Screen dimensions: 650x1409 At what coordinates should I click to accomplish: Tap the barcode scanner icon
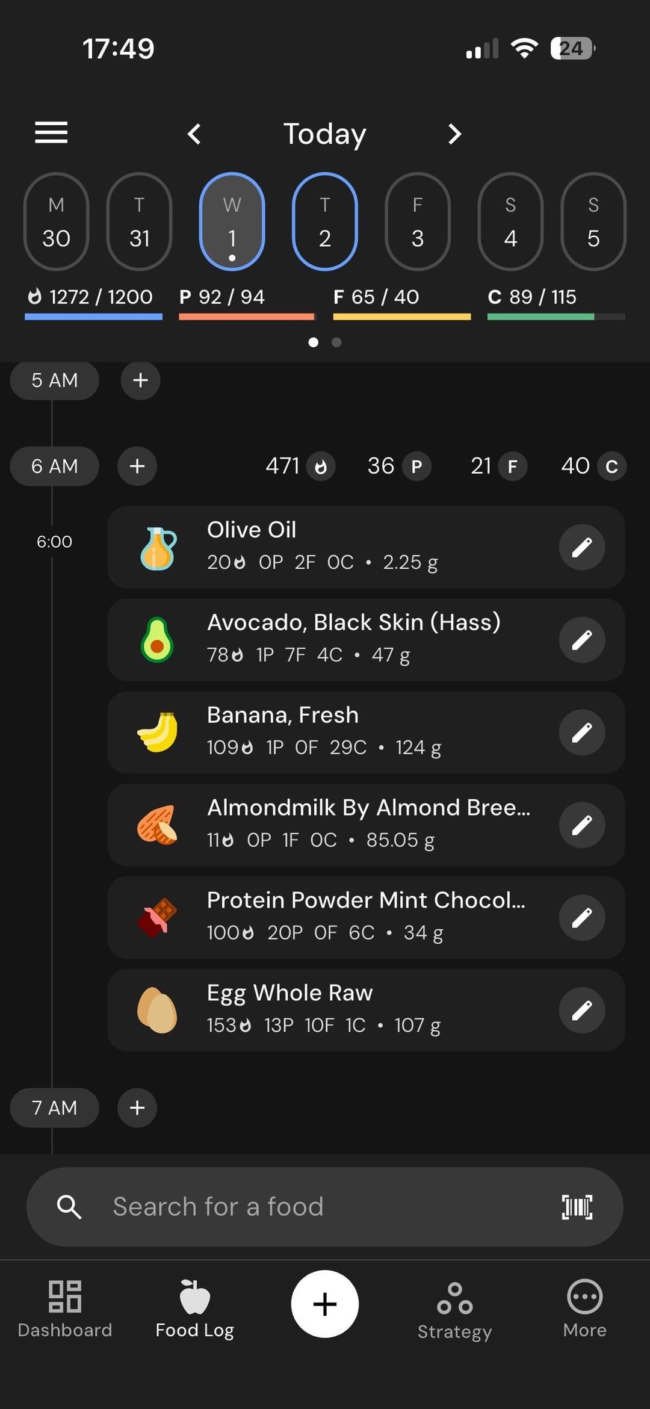point(577,1207)
